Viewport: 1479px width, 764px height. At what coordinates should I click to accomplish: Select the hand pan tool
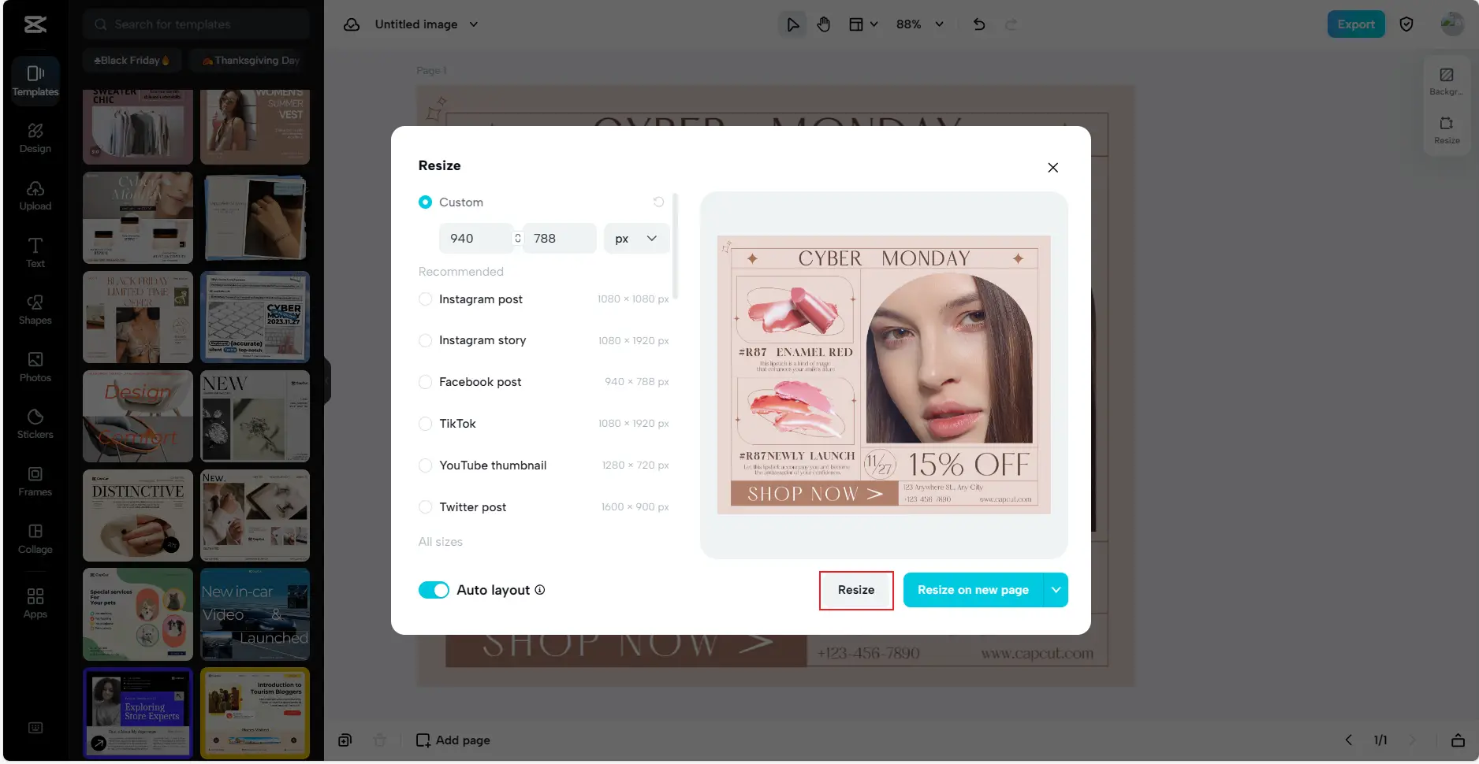(x=823, y=24)
